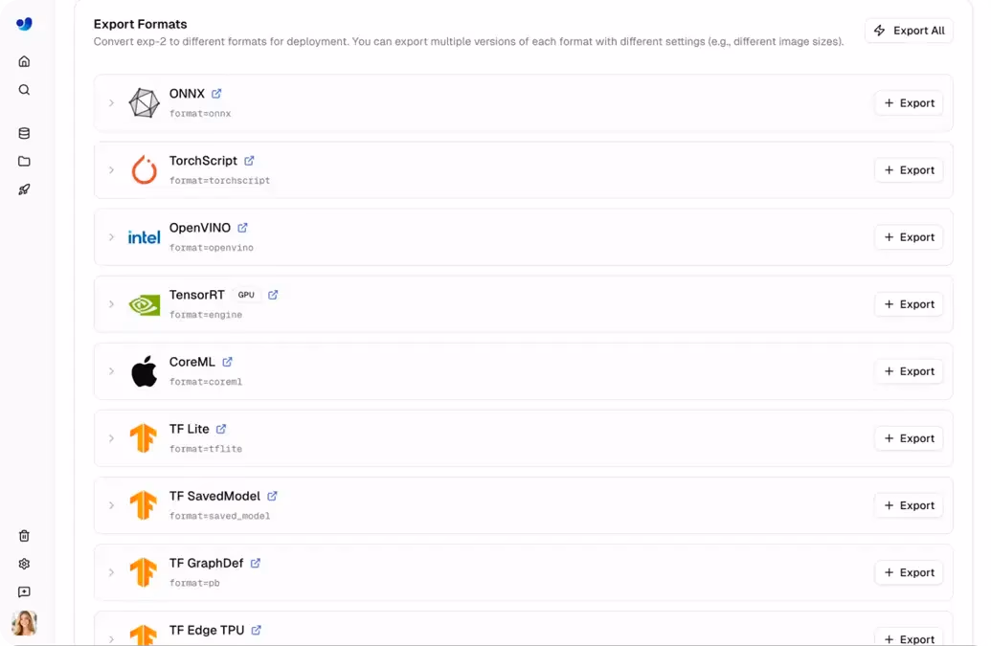The width and height of the screenshot is (991, 646).
Task: Expand the TensorRT format row
Action: (x=111, y=303)
